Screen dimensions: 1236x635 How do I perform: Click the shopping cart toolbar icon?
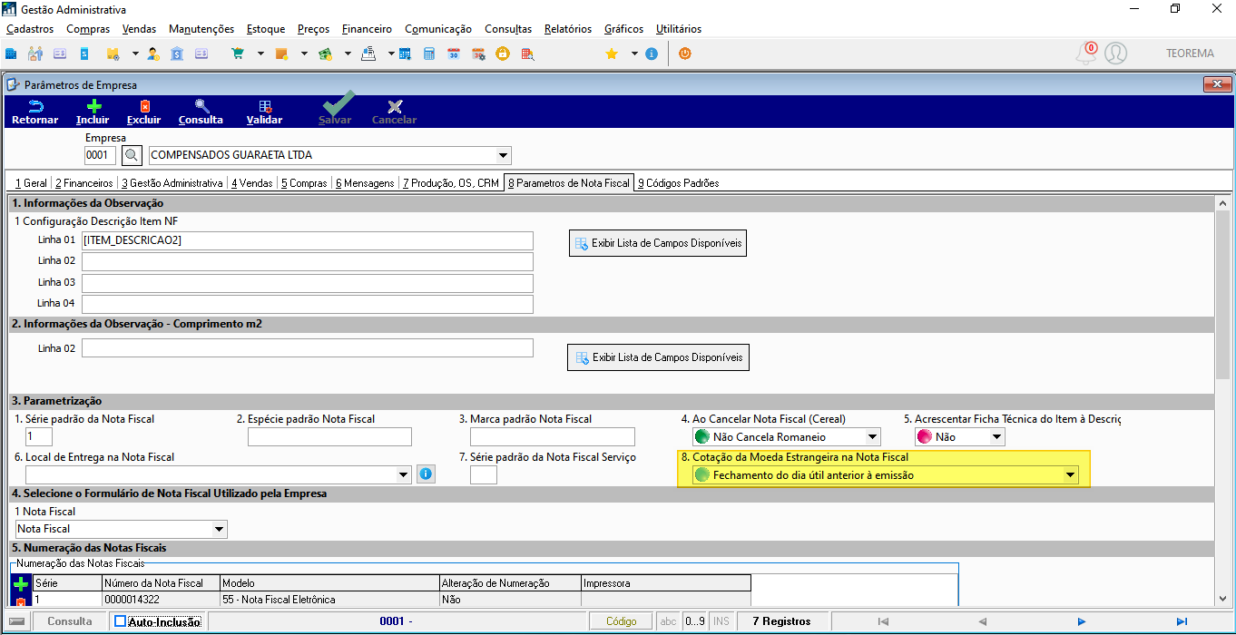click(x=238, y=54)
